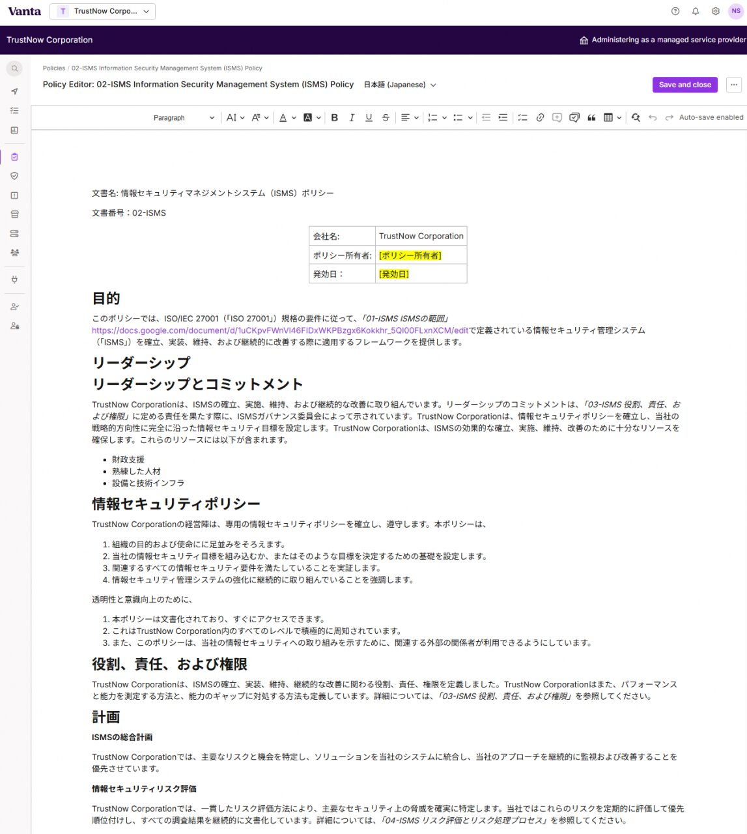Click the TrustNow Corporation table cell
This screenshot has width=747, height=834.
[421, 236]
